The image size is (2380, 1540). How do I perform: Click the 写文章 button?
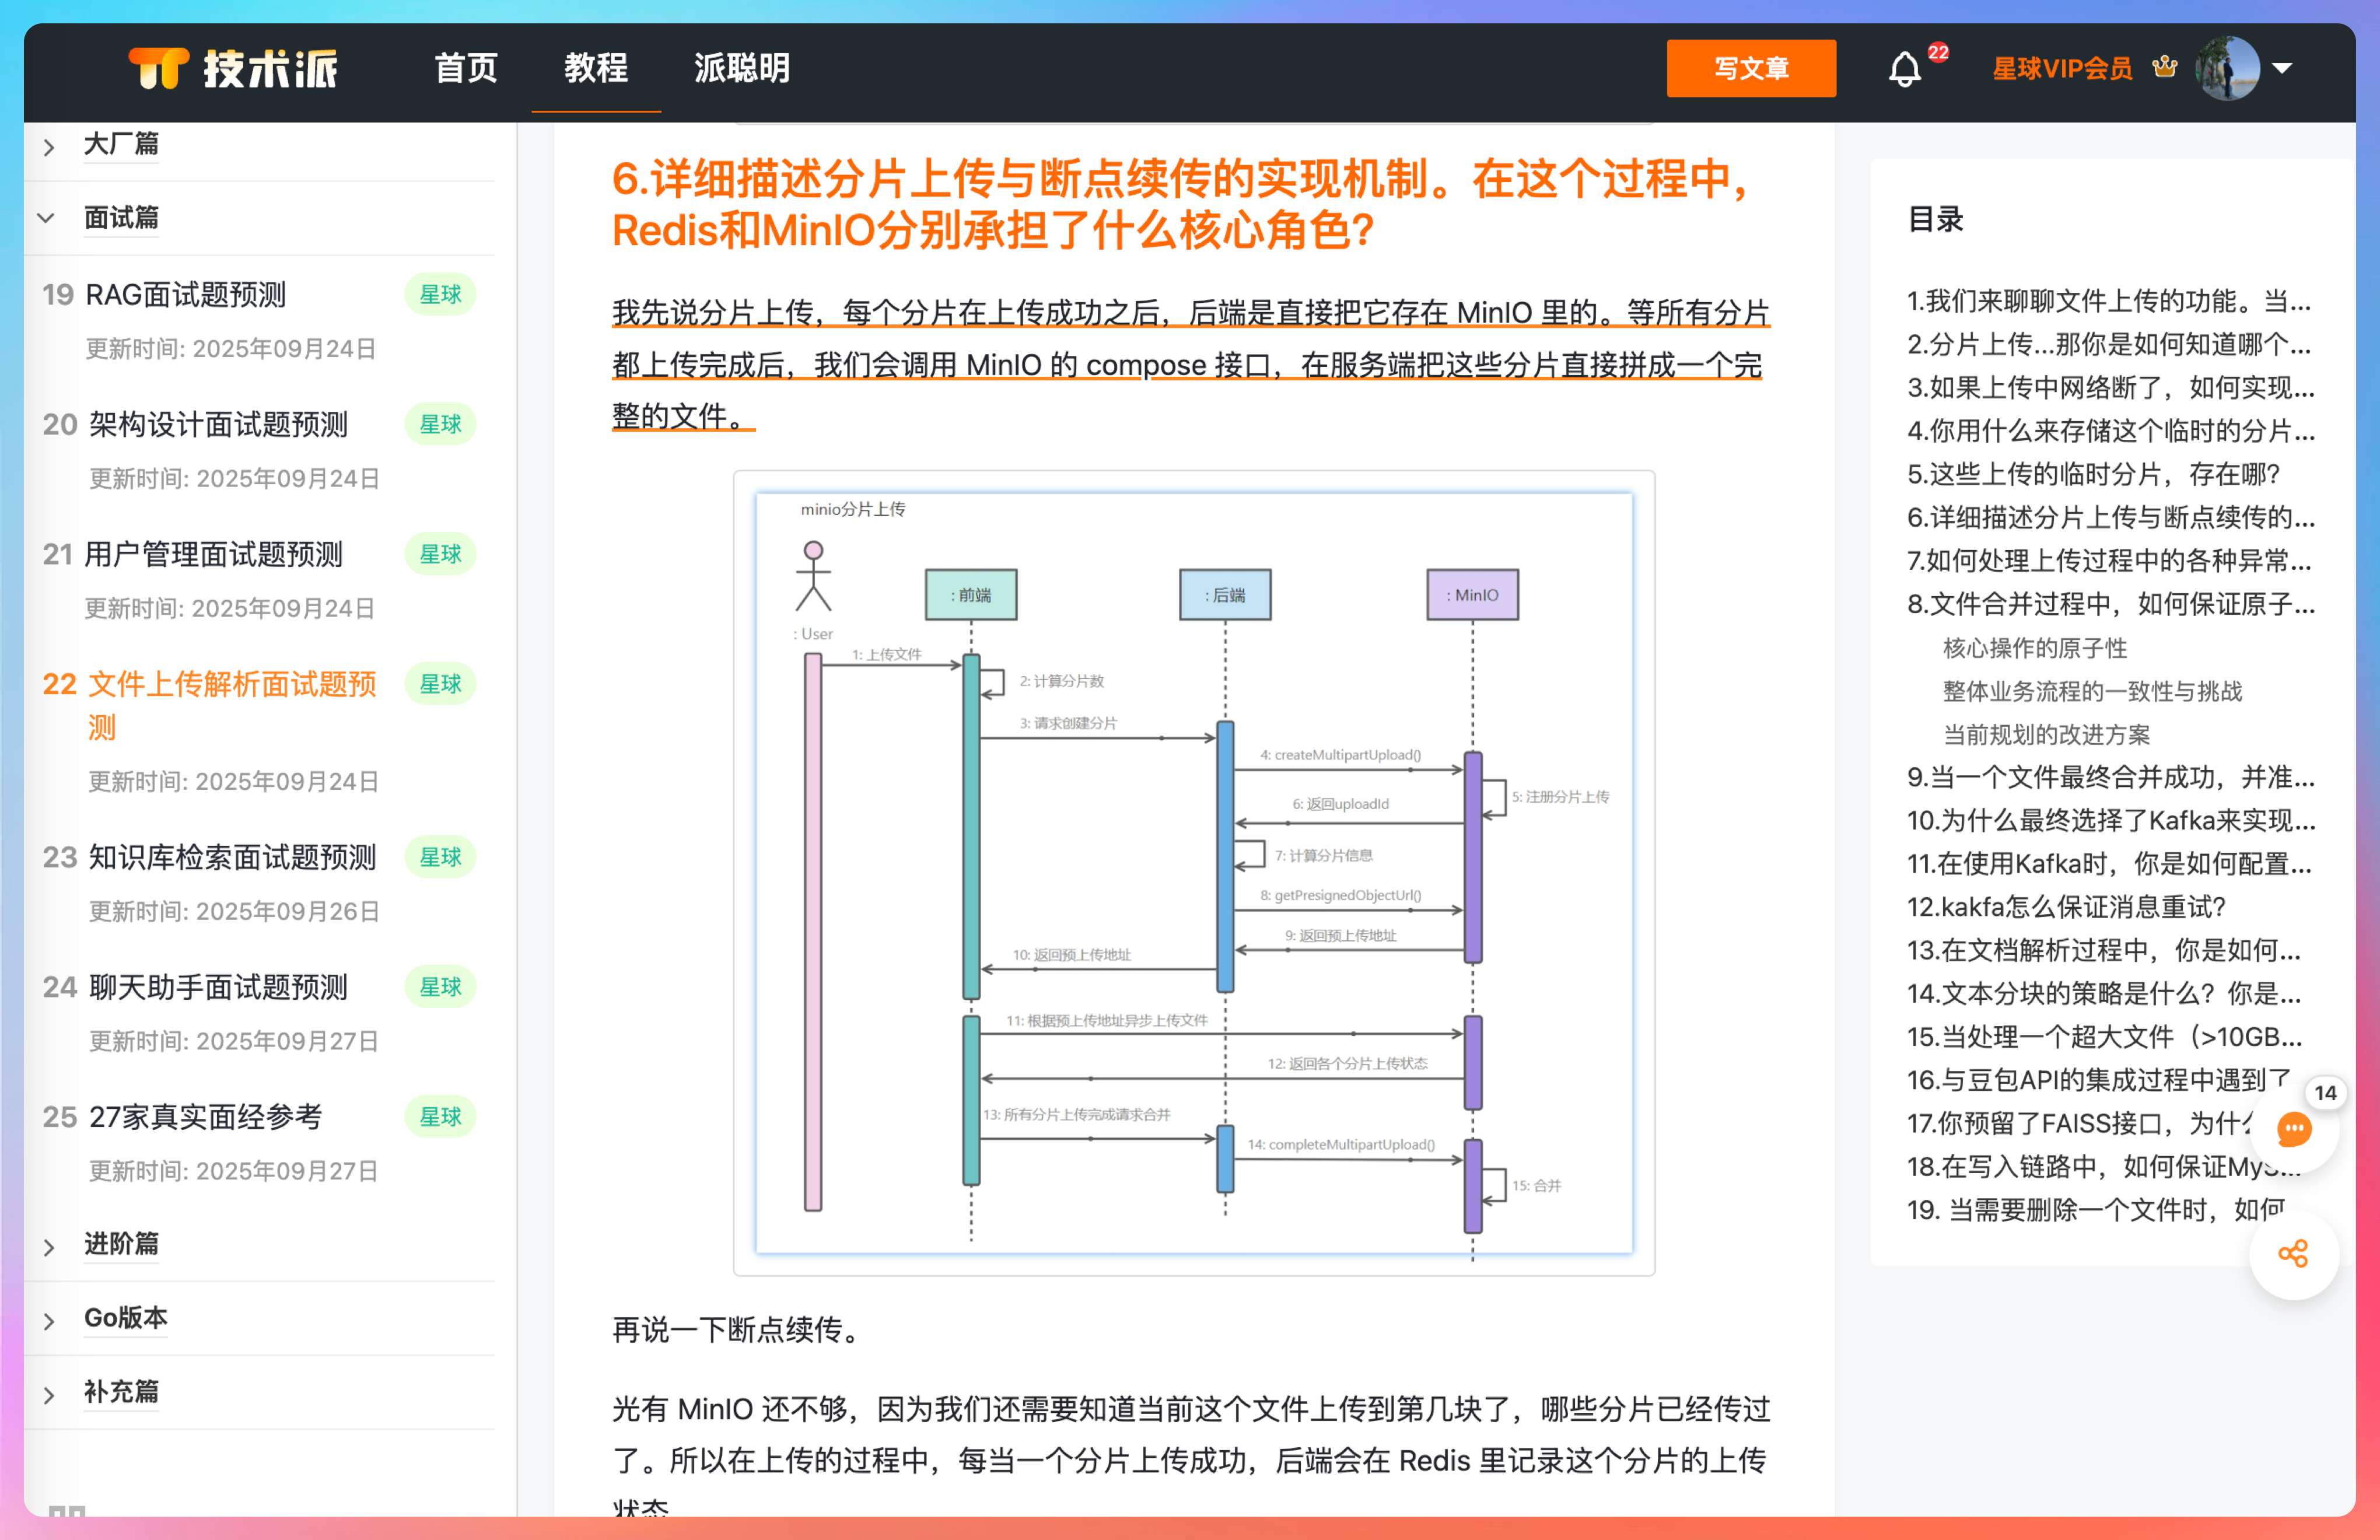pos(1750,68)
